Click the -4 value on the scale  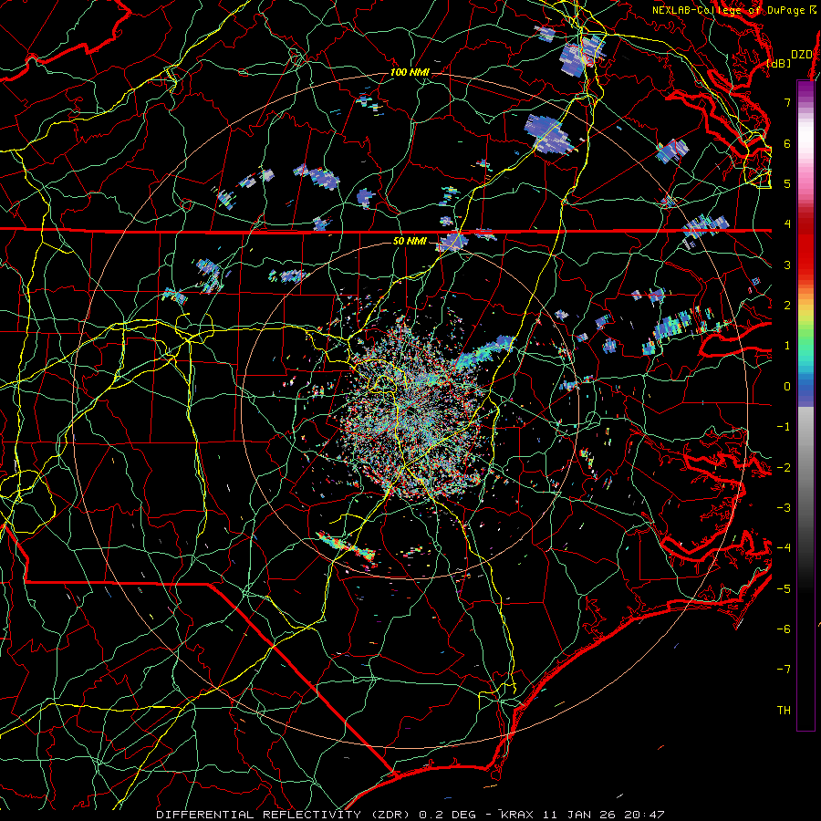[784, 548]
